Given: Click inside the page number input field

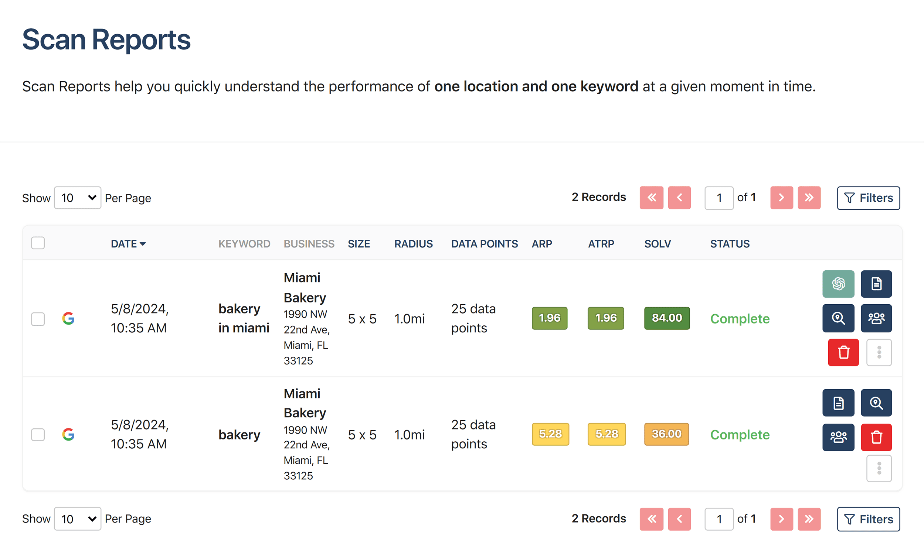Looking at the screenshot, I should point(719,198).
